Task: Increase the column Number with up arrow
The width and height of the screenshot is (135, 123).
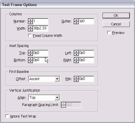Action: click(30, 20)
